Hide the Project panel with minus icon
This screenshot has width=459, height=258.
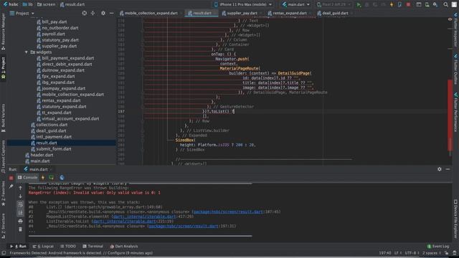(x=112, y=13)
